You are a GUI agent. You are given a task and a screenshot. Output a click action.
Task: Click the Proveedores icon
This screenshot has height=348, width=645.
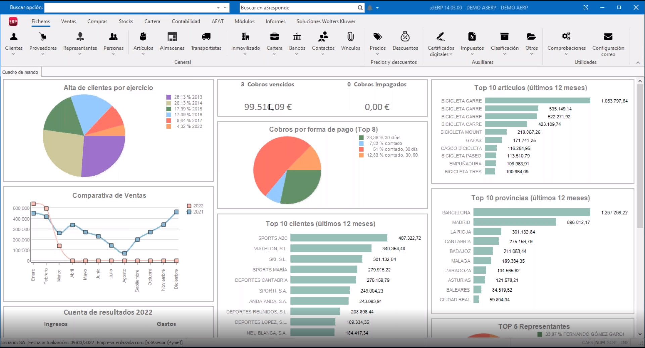pos(43,37)
